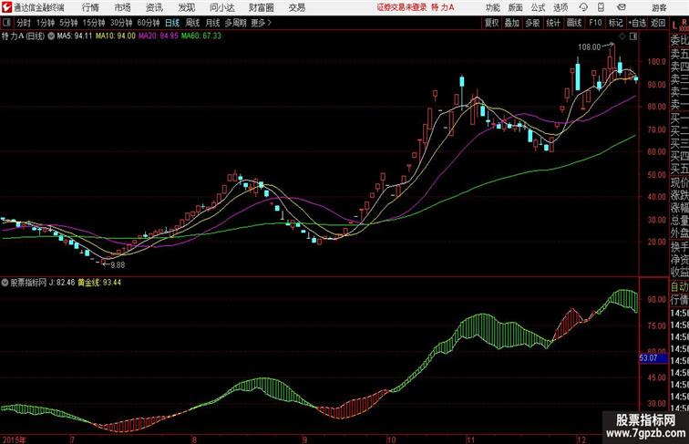Click the diamond icon at chart top-right
The height and width of the screenshot is (444, 689).
coord(622,36)
